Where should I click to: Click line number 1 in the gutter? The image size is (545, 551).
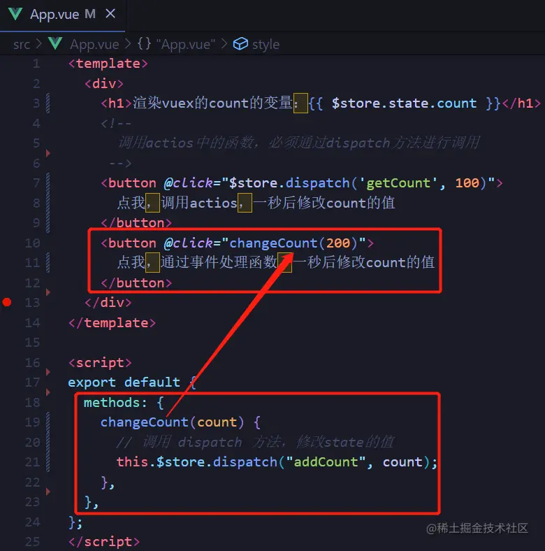click(36, 64)
